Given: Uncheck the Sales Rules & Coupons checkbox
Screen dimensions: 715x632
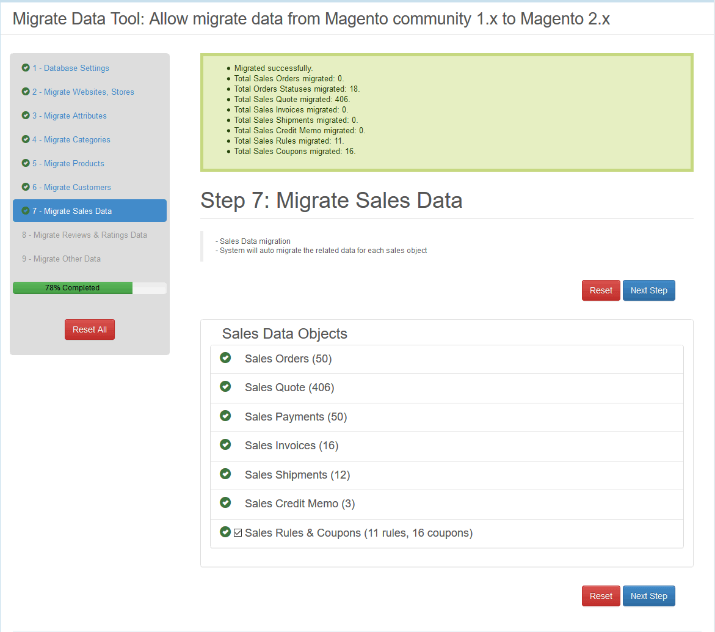Looking at the screenshot, I should click(238, 533).
